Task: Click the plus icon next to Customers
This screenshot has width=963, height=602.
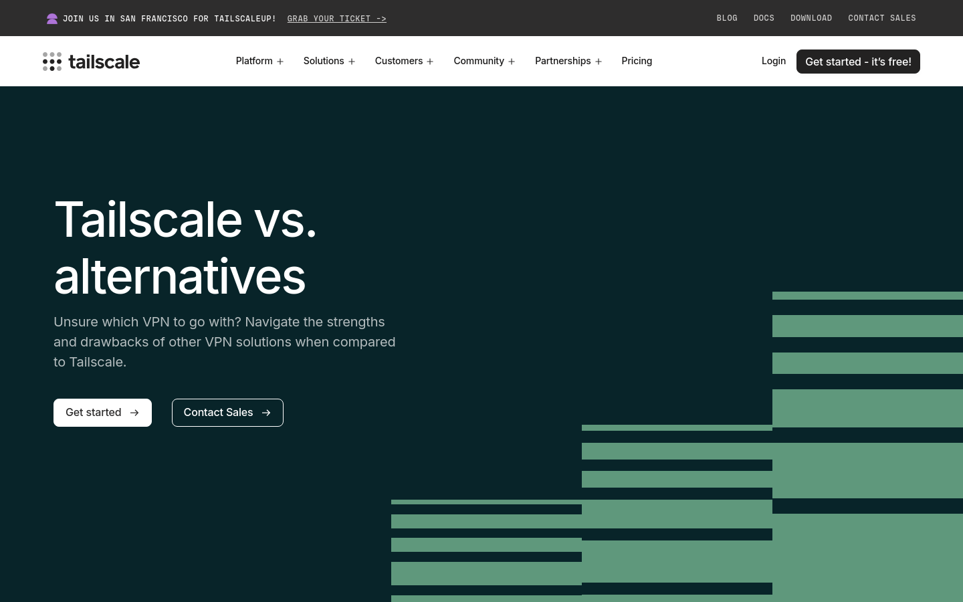Action: [x=430, y=62]
